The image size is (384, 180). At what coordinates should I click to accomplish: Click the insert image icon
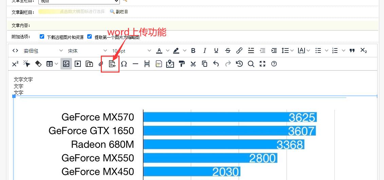[66, 64]
